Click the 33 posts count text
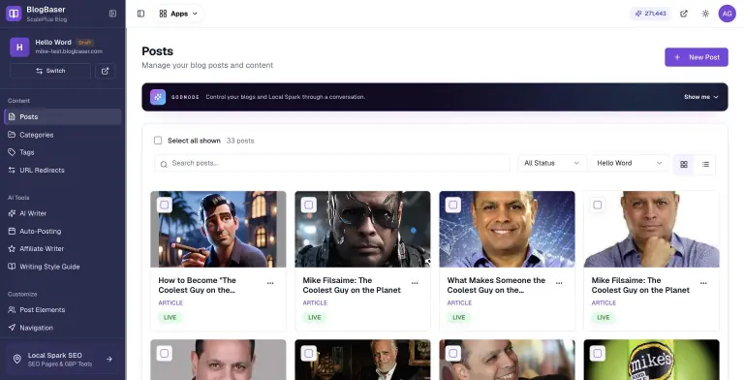 (x=240, y=141)
